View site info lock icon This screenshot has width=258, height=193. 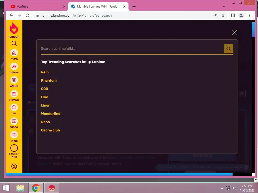(x=38, y=15)
